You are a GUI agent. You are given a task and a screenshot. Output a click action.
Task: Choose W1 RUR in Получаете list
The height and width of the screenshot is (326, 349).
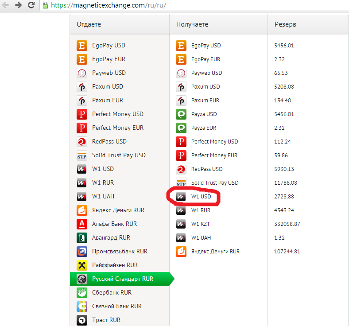[201, 210]
